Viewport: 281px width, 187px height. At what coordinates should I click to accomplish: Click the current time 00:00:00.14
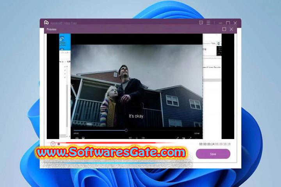[206, 144]
